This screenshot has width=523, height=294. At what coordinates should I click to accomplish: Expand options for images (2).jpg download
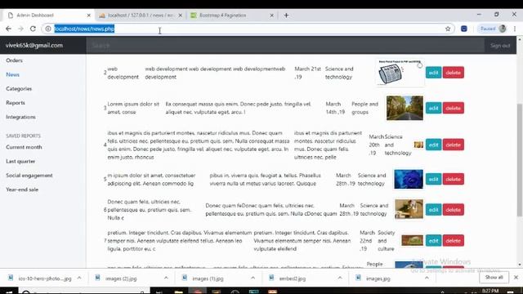coord(166,278)
